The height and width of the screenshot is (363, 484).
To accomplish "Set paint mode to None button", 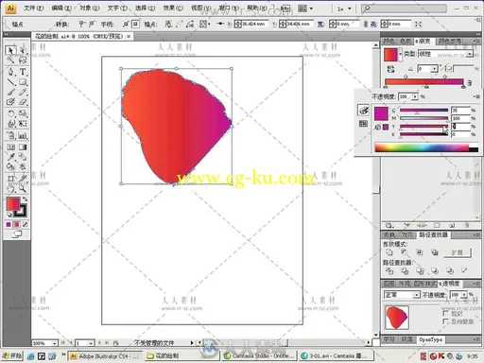I will (25, 224).
